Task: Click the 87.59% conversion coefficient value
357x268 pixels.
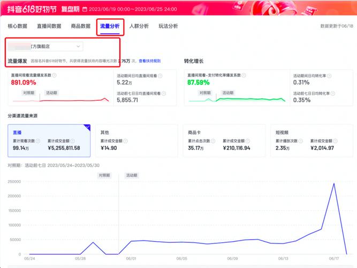Action: (x=199, y=83)
